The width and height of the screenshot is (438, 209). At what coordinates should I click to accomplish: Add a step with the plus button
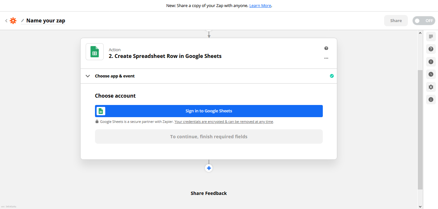click(209, 168)
